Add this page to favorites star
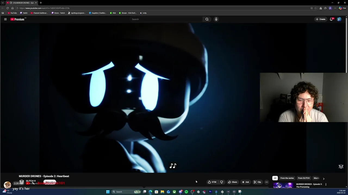Viewport: 348px width, 195px height. coord(316,8)
